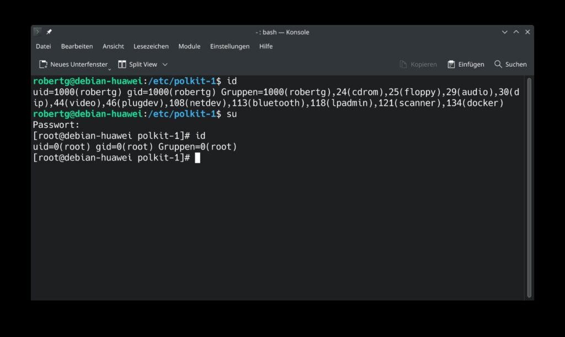Open the Bearbeiten menu
Viewport: 565px width, 337px height.
coord(77,46)
